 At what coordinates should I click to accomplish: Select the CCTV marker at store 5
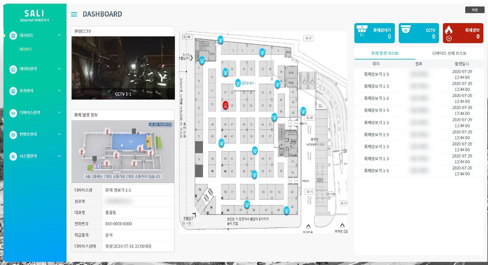pyautogui.click(x=262, y=52)
